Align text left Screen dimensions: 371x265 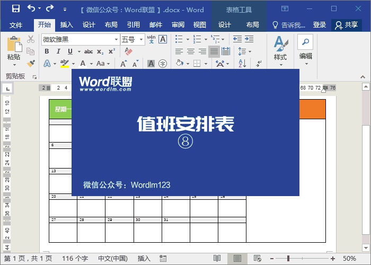179,51
